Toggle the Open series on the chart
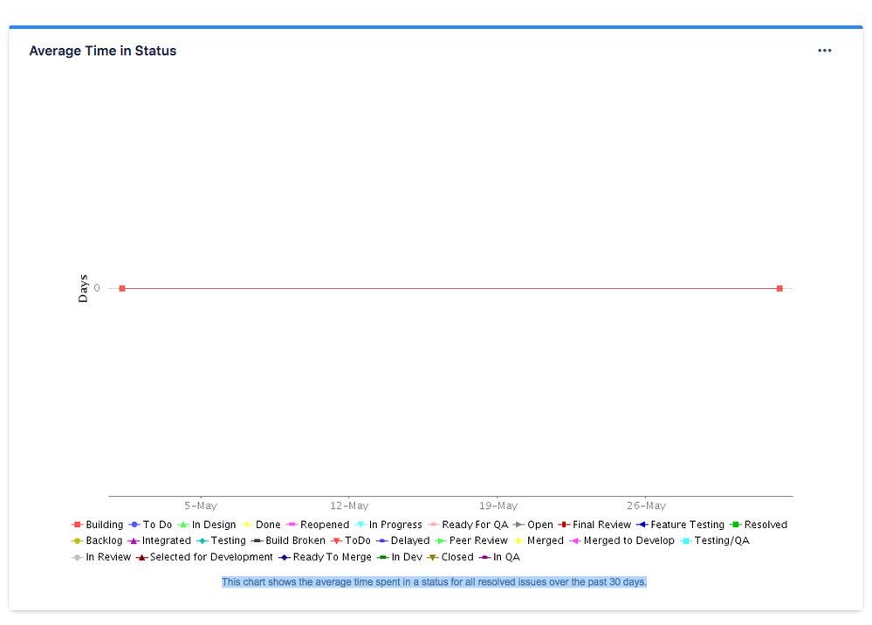The image size is (872, 625). tap(536, 525)
